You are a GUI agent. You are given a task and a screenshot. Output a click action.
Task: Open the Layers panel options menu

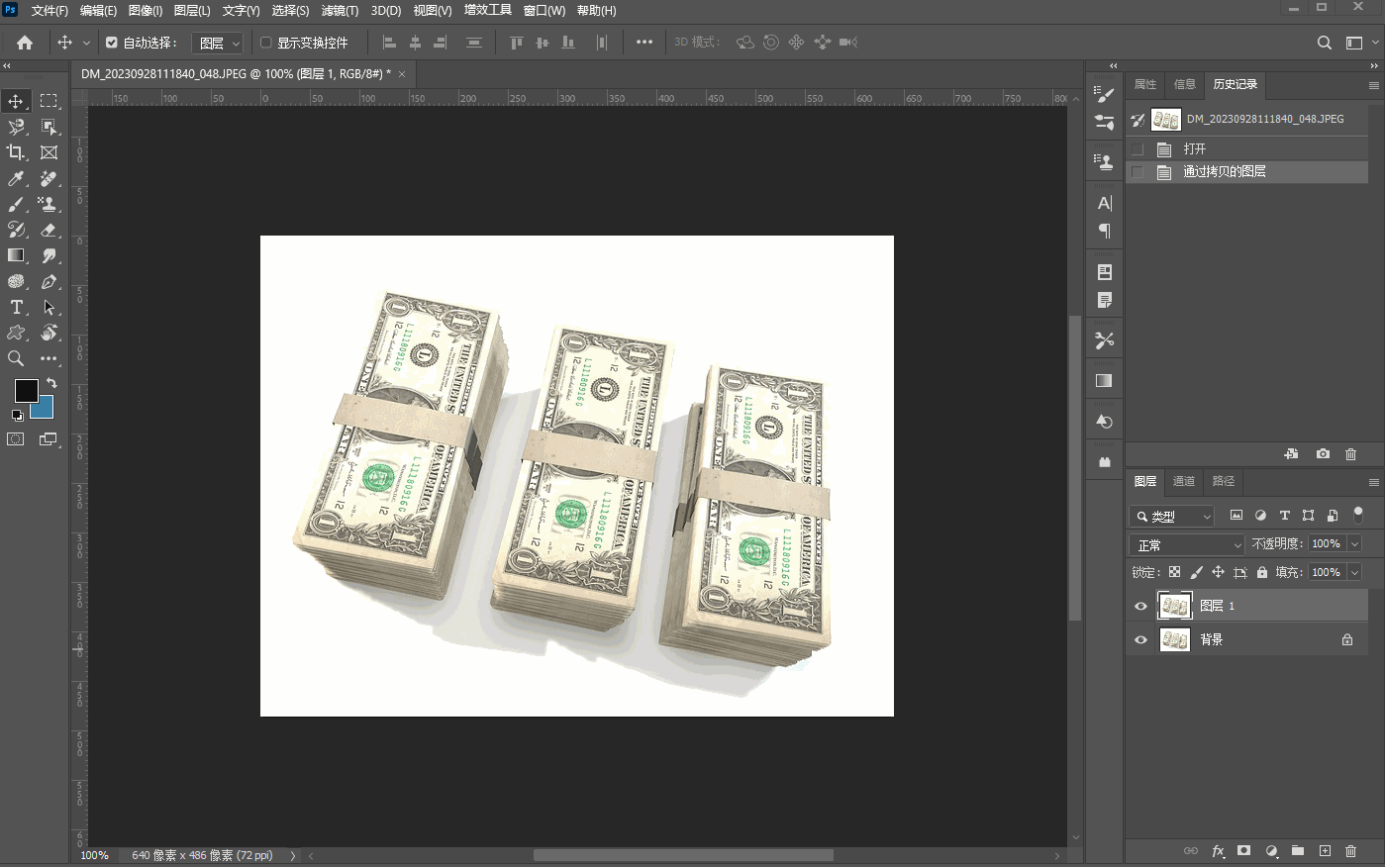click(1373, 482)
